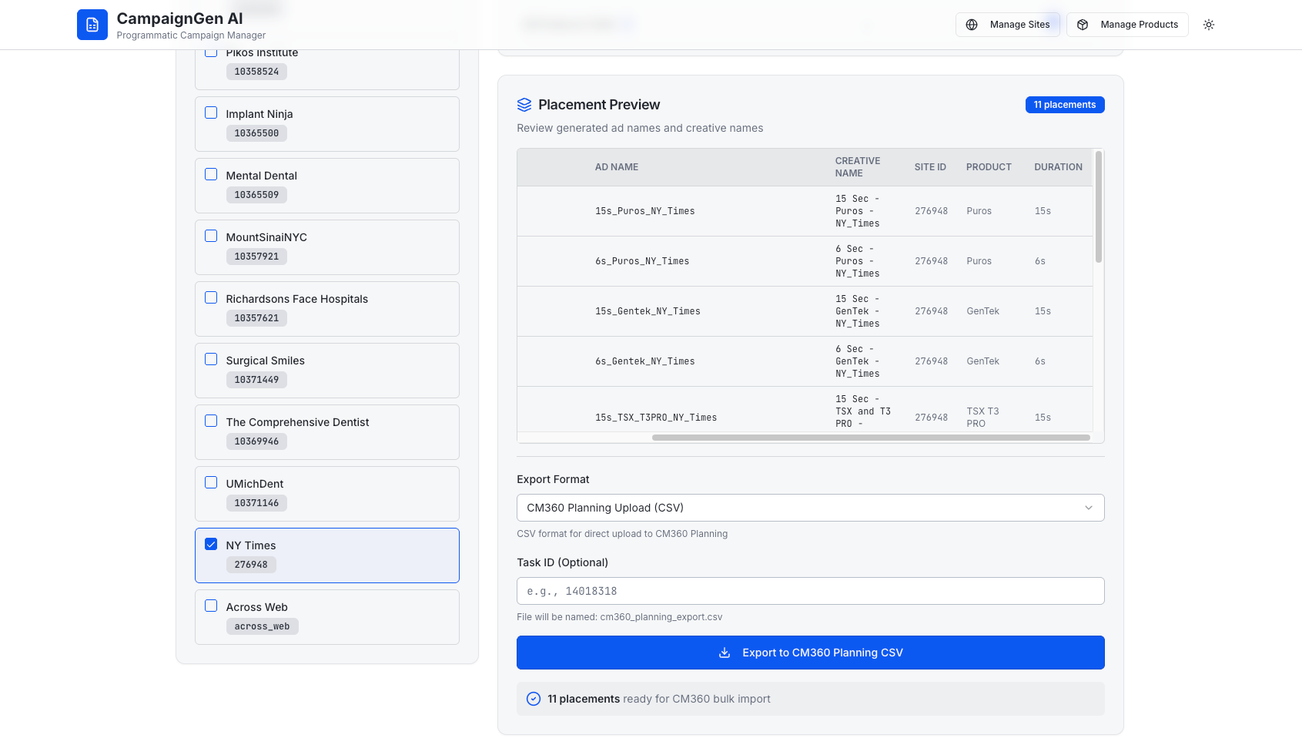Click the download icon on export button
Screen dimensions: 1302x745
(x=725, y=653)
